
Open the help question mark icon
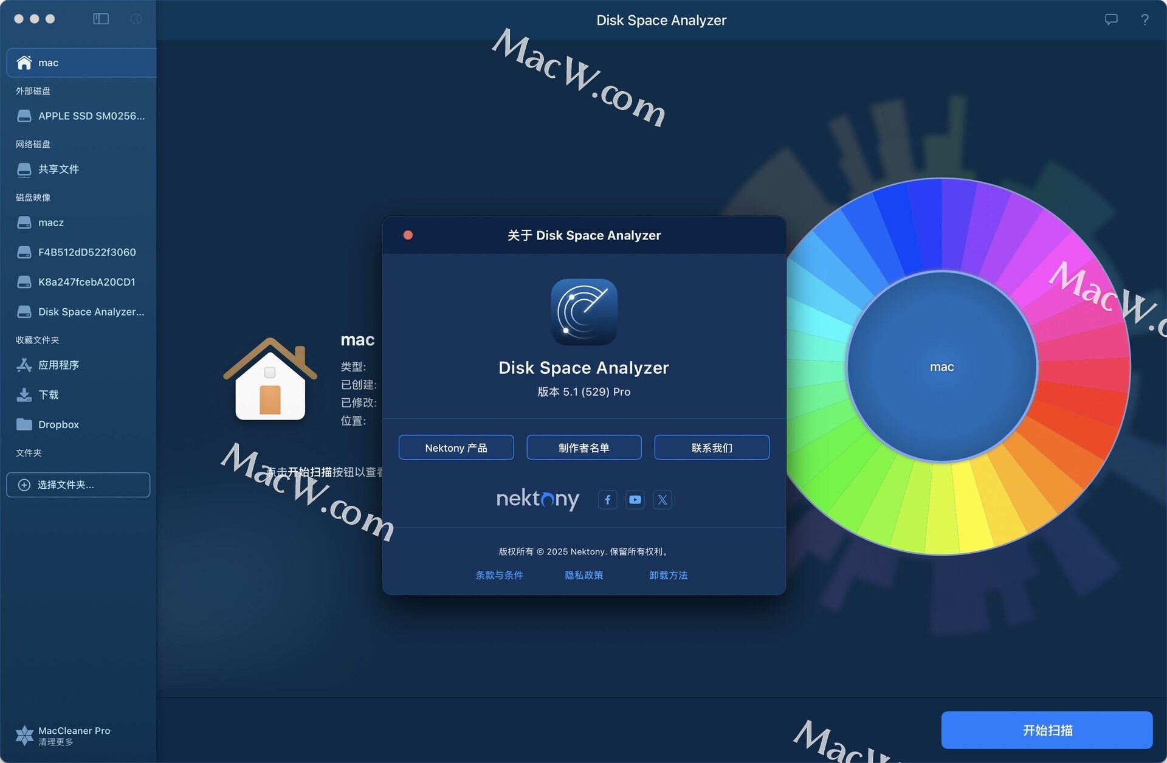click(1145, 19)
